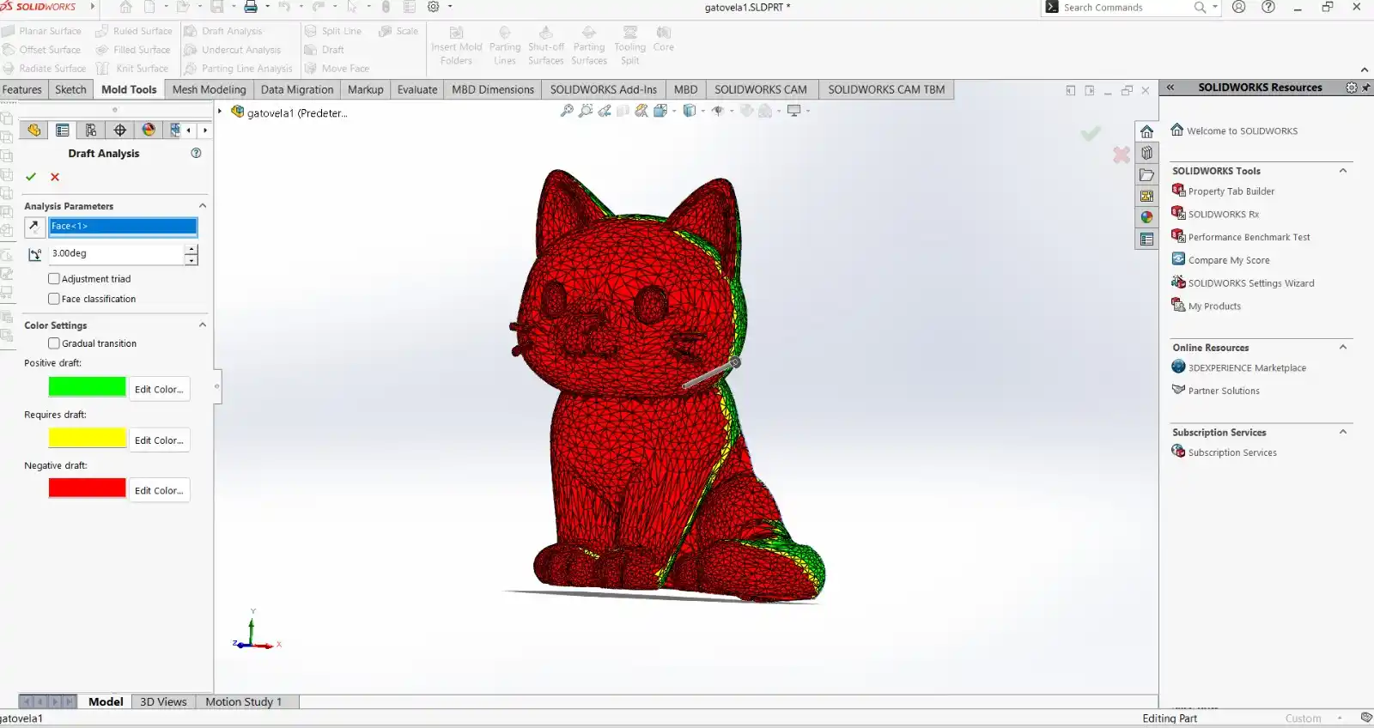The height and width of the screenshot is (728, 1374).
Task: Click Edit Color for Negative draft
Action: (159, 490)
